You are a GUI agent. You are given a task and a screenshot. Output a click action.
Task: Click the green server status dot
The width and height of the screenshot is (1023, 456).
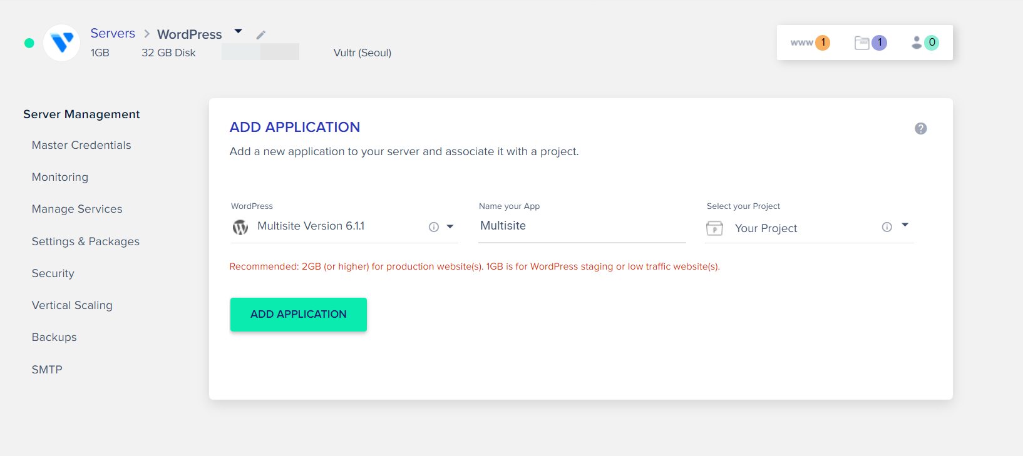pyautogui.click(x=29, y=43)
